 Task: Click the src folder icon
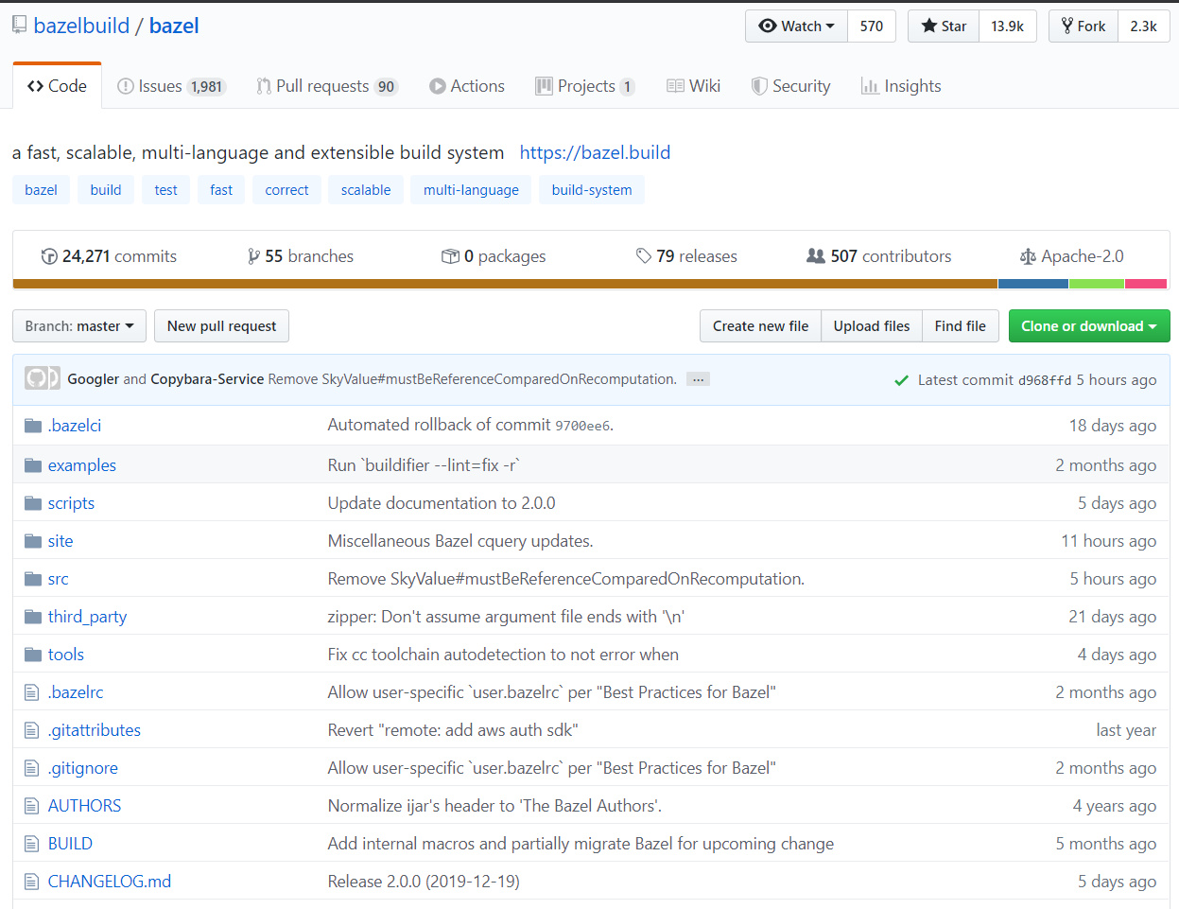point(33,579)
